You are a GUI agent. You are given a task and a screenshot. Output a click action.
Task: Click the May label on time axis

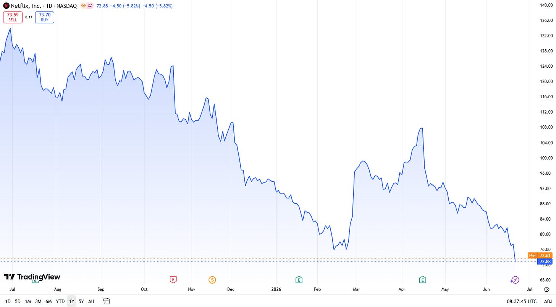pyautogui.click(x=445, y=289)
